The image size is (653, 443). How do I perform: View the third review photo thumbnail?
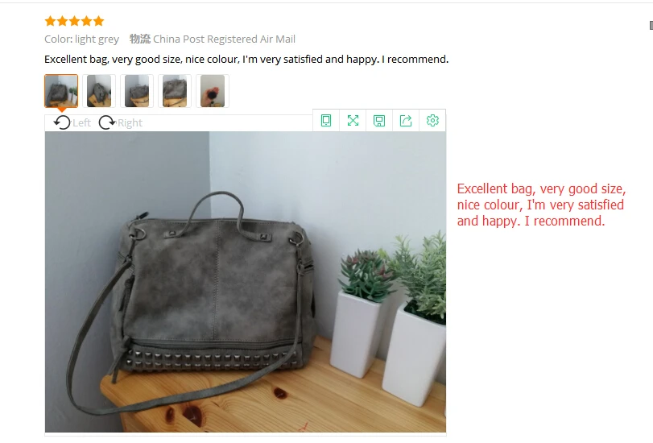click(137, 91)
